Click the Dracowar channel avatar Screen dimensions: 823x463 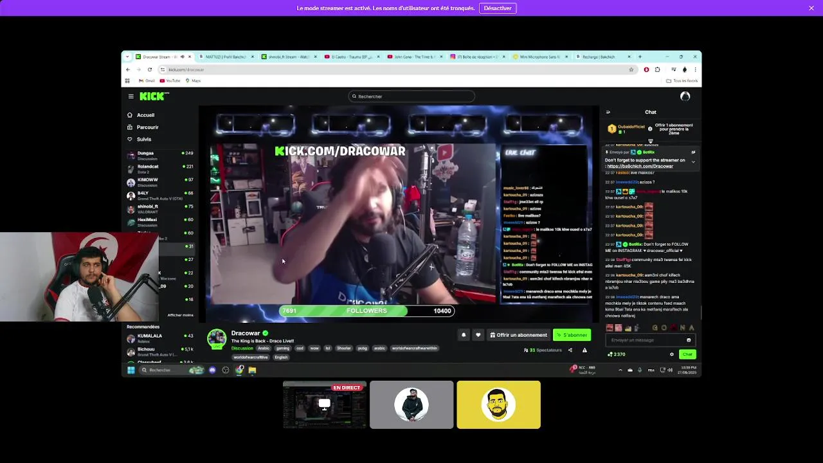[217, 339]
